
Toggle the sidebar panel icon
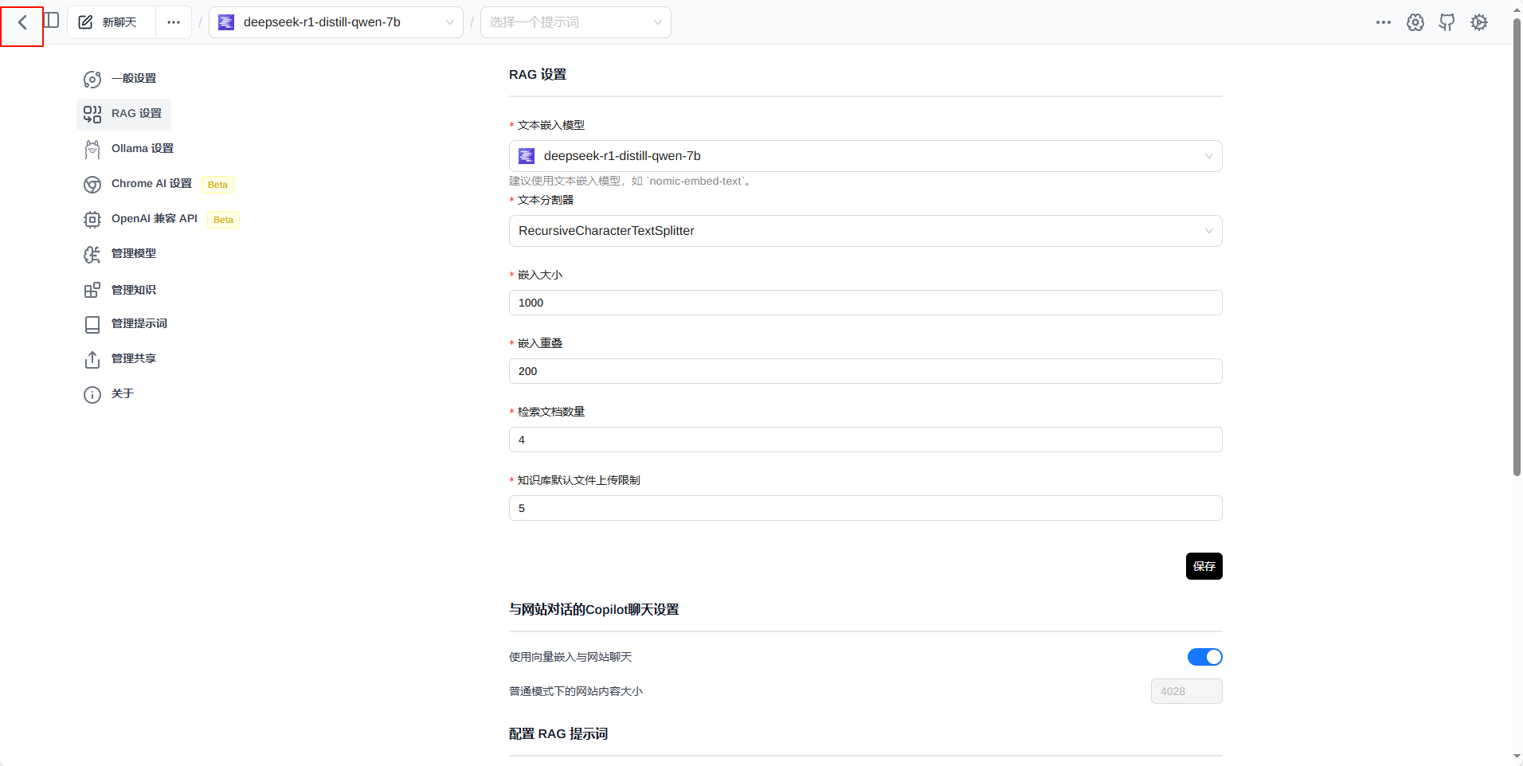coord(52,21)
